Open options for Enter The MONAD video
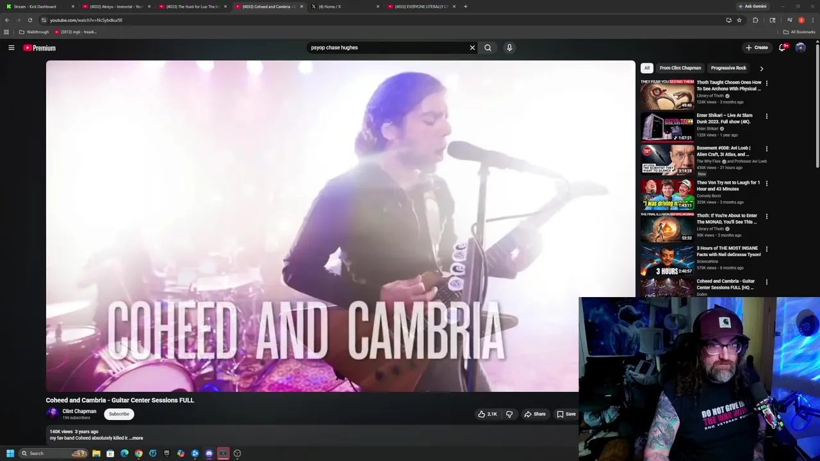Viewport: 820px width, 461px height. pyautogui.click(x=766, y=216)
